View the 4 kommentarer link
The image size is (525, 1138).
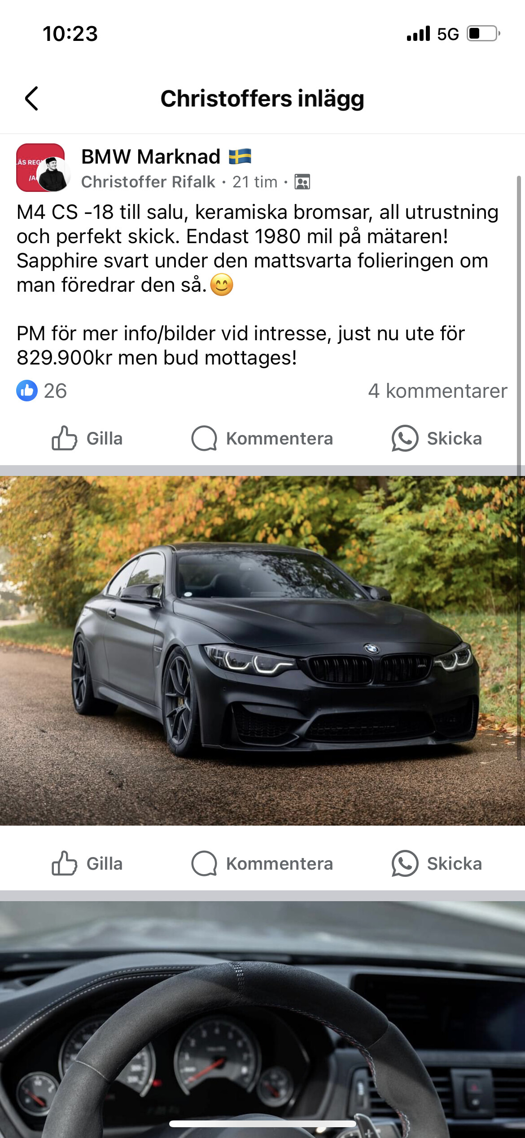pos(437,391)
